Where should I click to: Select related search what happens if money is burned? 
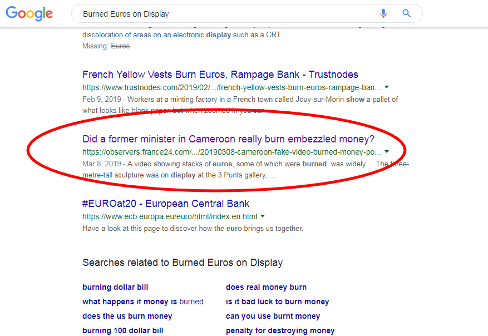pyautogui.click(x=143, y=302)
